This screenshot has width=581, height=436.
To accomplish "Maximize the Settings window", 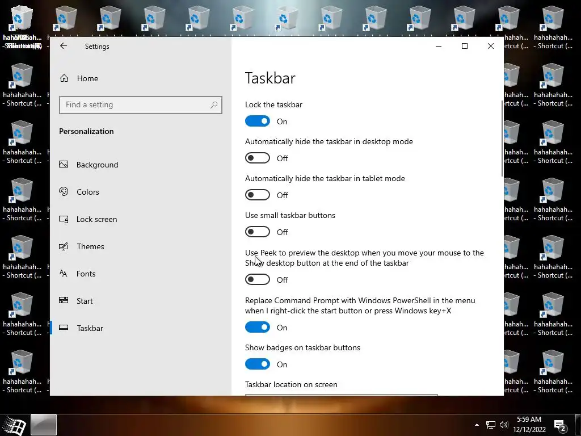I will coord(465,46).
